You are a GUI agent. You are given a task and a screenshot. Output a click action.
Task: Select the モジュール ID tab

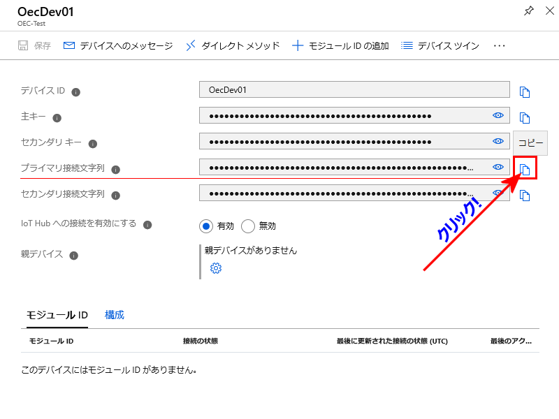pyautogui.click(x=57, y=315)
